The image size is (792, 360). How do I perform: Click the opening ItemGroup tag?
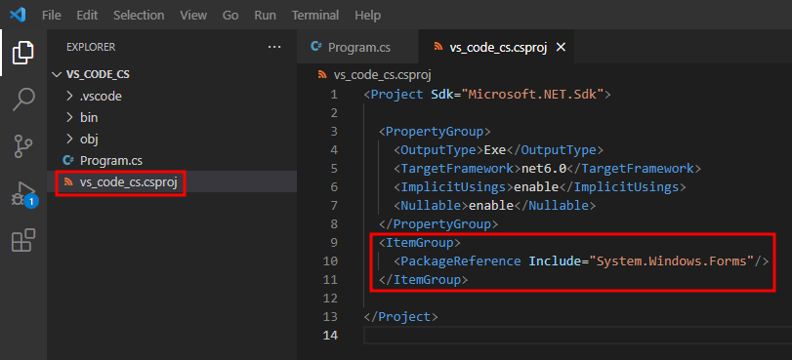pyautogui.click(x=420, y=243)
